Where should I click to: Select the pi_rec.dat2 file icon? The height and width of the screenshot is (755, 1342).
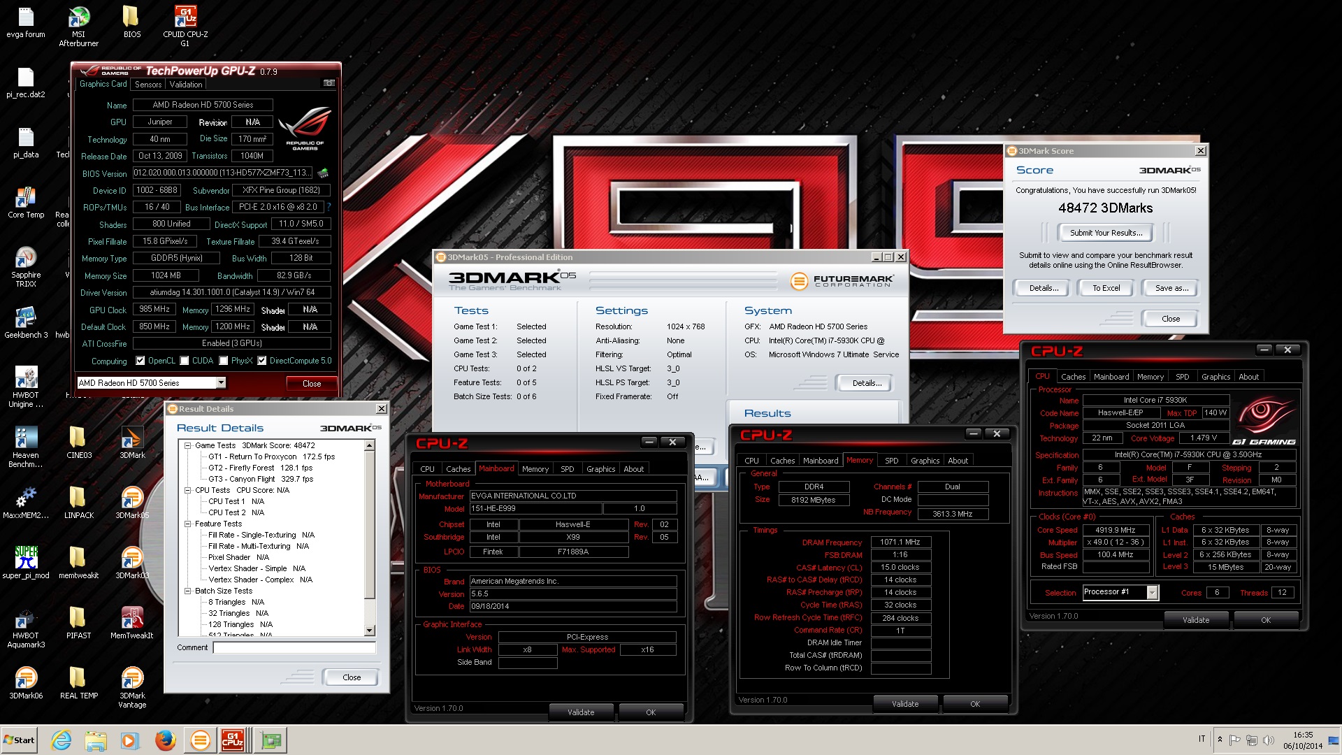coord(26,82)
